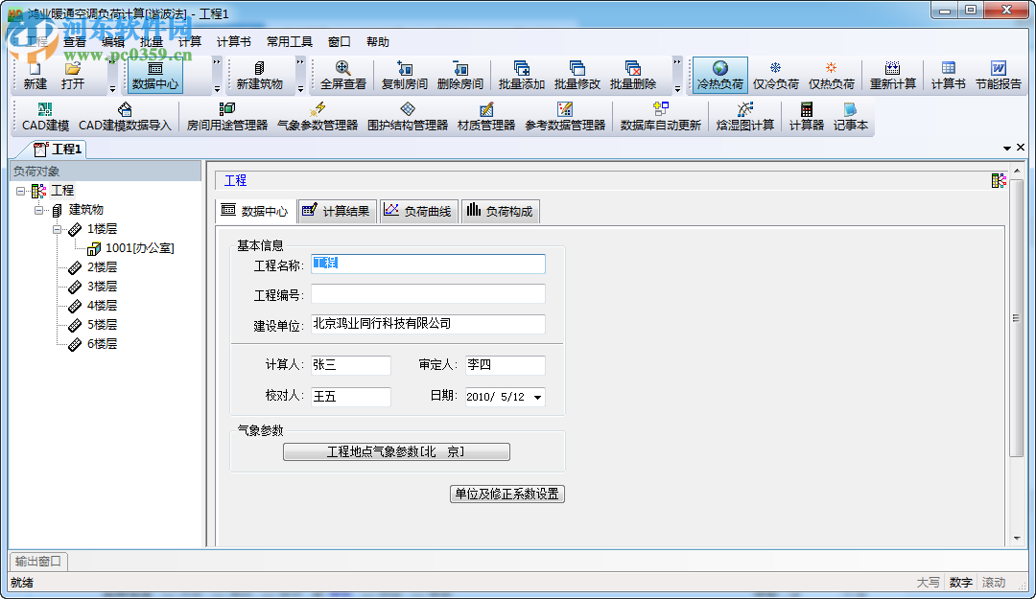The height and width of the screenshot is (599, 1036).
Task: Click 数据库自动更新 icon
Action: (660, 117)
